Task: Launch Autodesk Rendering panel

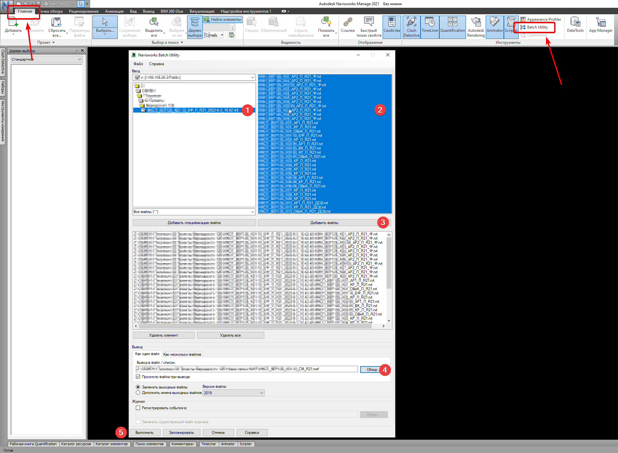Action: pyautogui.click(x=476, y=27)
